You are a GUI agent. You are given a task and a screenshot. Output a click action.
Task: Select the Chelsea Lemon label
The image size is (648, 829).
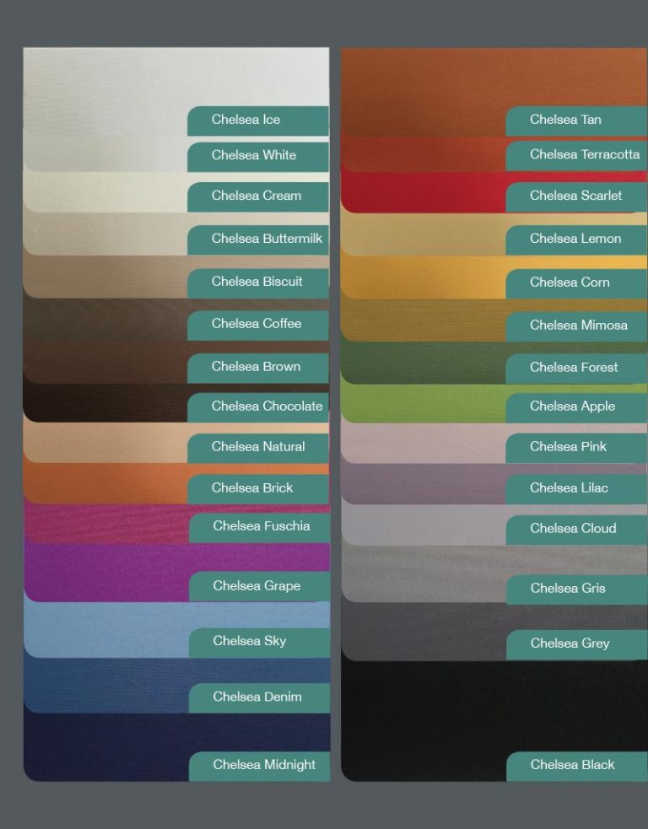pos(576,240)
